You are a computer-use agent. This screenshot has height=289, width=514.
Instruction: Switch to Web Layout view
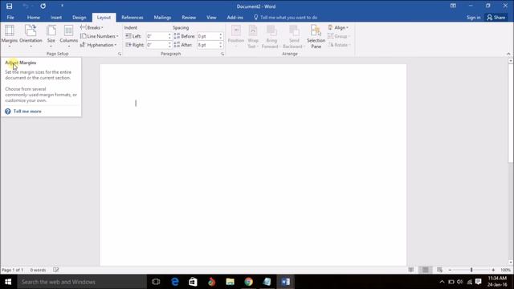pyautogui.click(x=439, y=270)
